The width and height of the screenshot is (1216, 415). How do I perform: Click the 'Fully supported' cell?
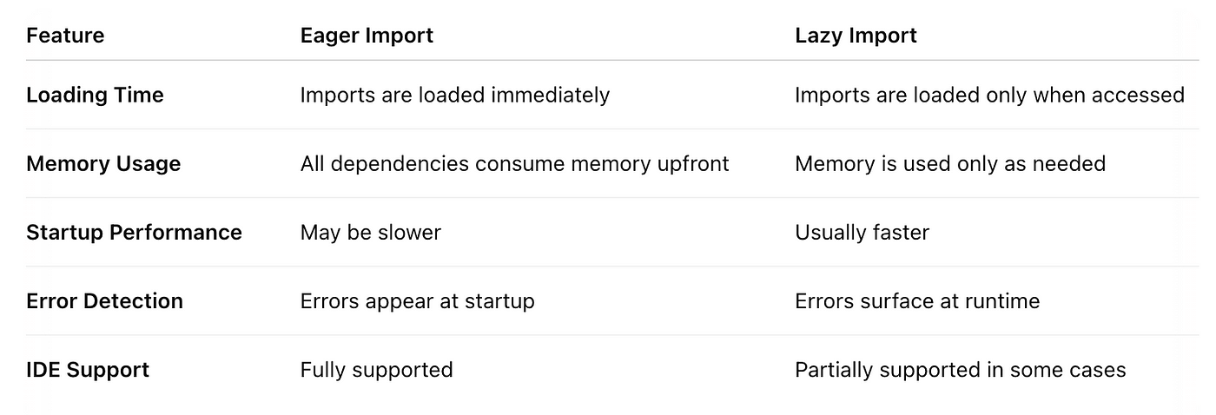pos(376,370)
